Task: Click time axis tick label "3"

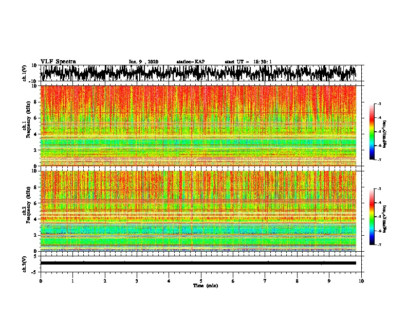Action: point(137,281)
